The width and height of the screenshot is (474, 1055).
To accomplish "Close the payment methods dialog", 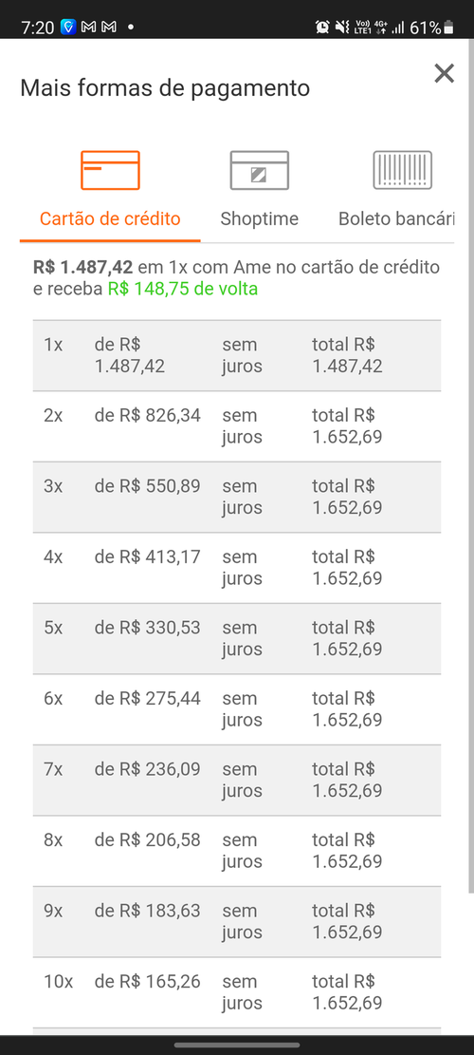I will point(444,73).
